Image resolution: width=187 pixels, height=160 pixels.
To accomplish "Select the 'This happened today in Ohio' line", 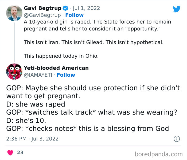I will (61, 56).
